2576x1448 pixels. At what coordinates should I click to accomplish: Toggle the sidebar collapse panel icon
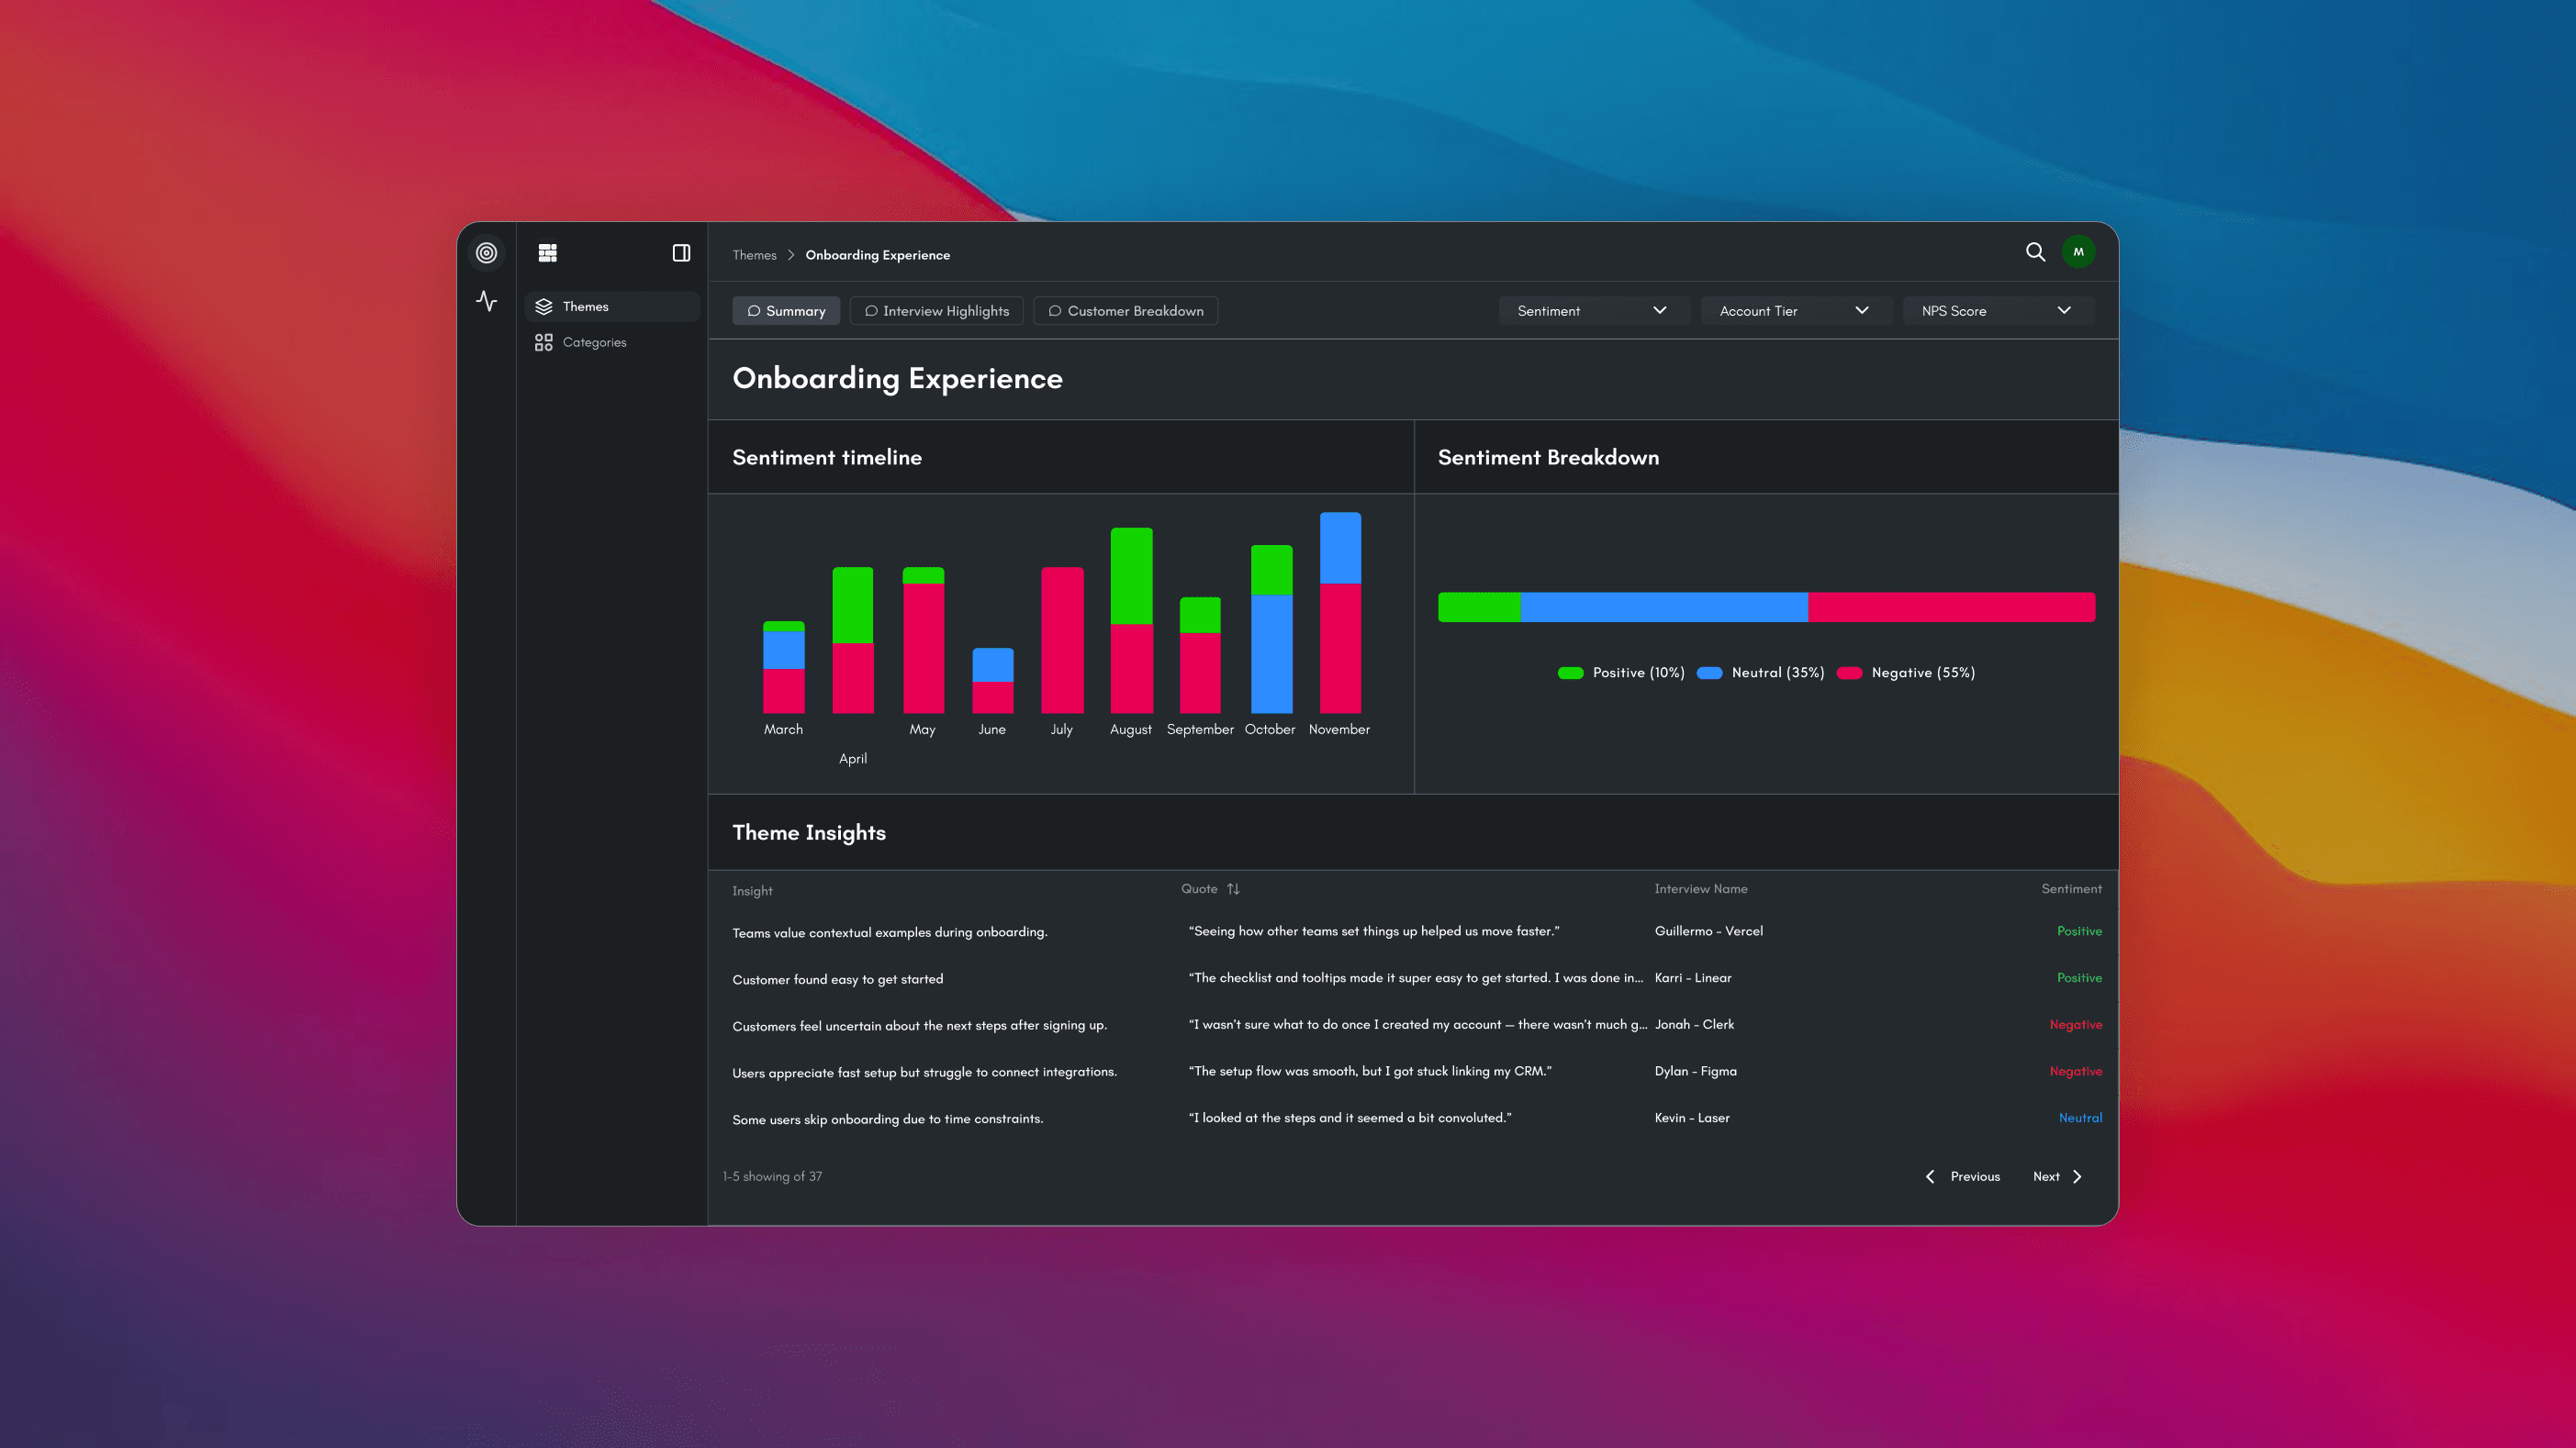681,253
